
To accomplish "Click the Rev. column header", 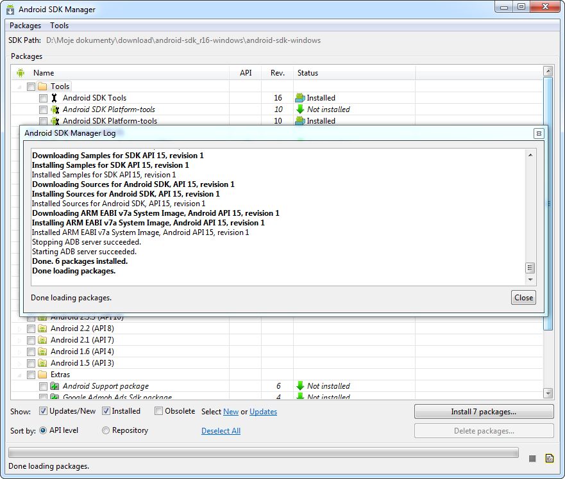I will pos(278,73).
